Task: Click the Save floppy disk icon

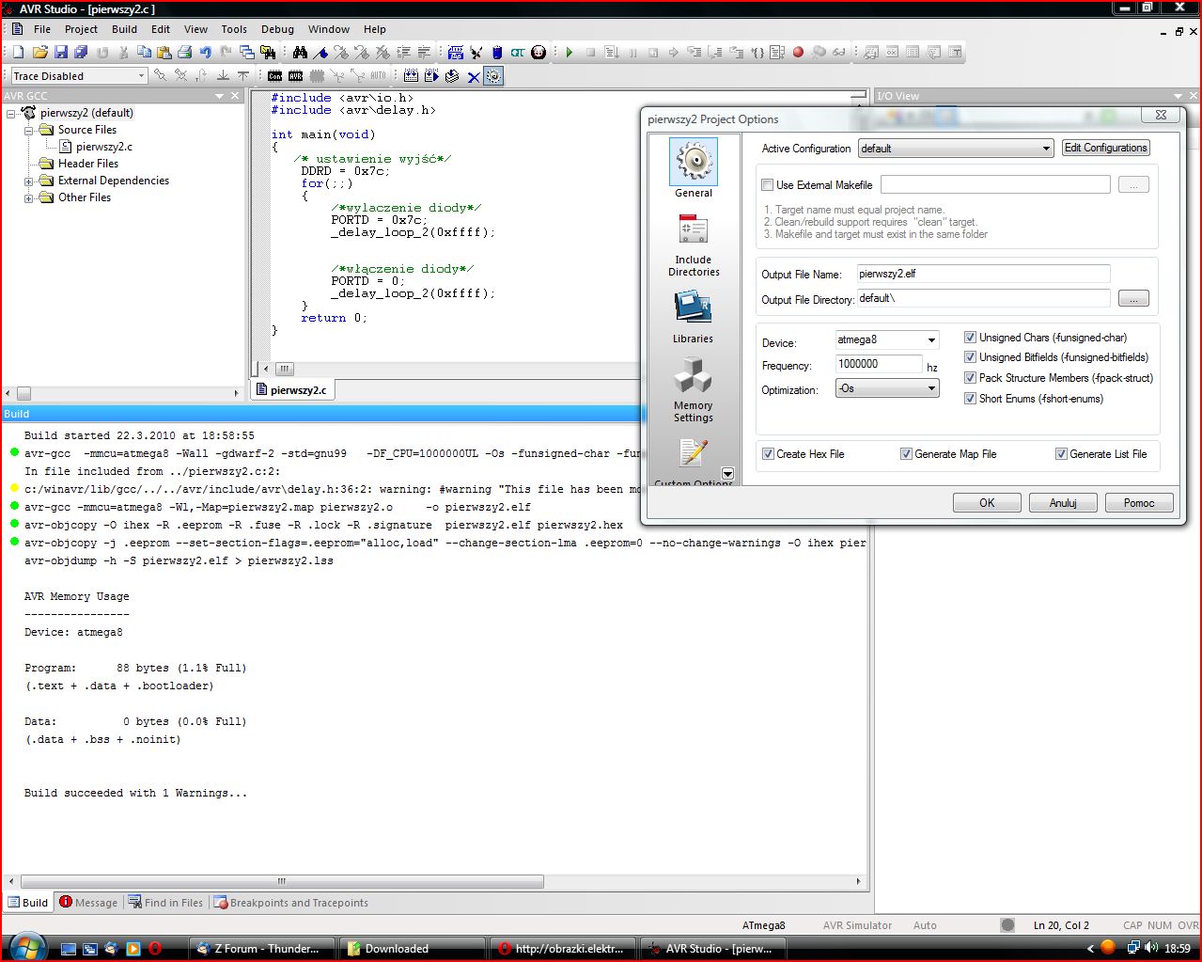Action: (61, 53)
